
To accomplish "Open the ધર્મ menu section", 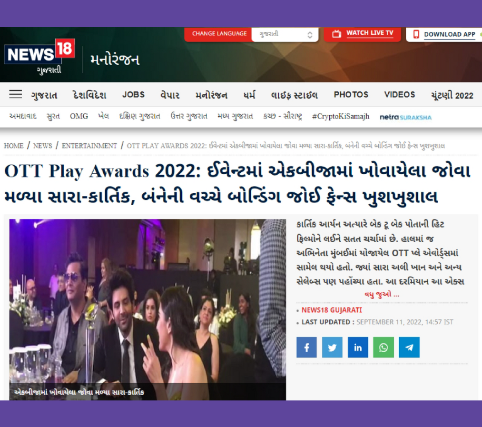I will (249, 95).
